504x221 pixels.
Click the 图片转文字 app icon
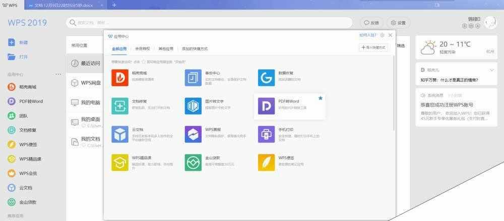pyautogui.click(x=193, y=106)
